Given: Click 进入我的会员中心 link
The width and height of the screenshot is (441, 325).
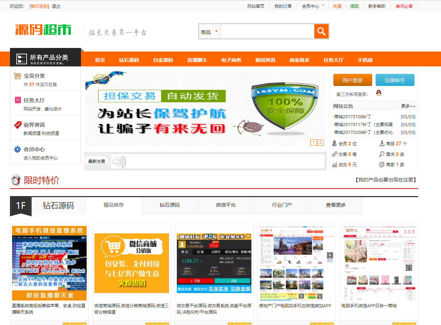Looking at the screenshot, I should pos(40,158).
